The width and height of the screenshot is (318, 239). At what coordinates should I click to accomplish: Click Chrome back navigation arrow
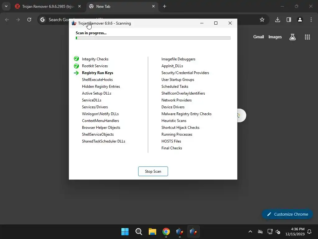click(7, 20)
